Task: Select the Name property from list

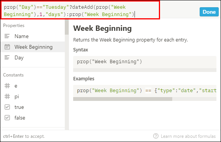Action: point(33,36)
